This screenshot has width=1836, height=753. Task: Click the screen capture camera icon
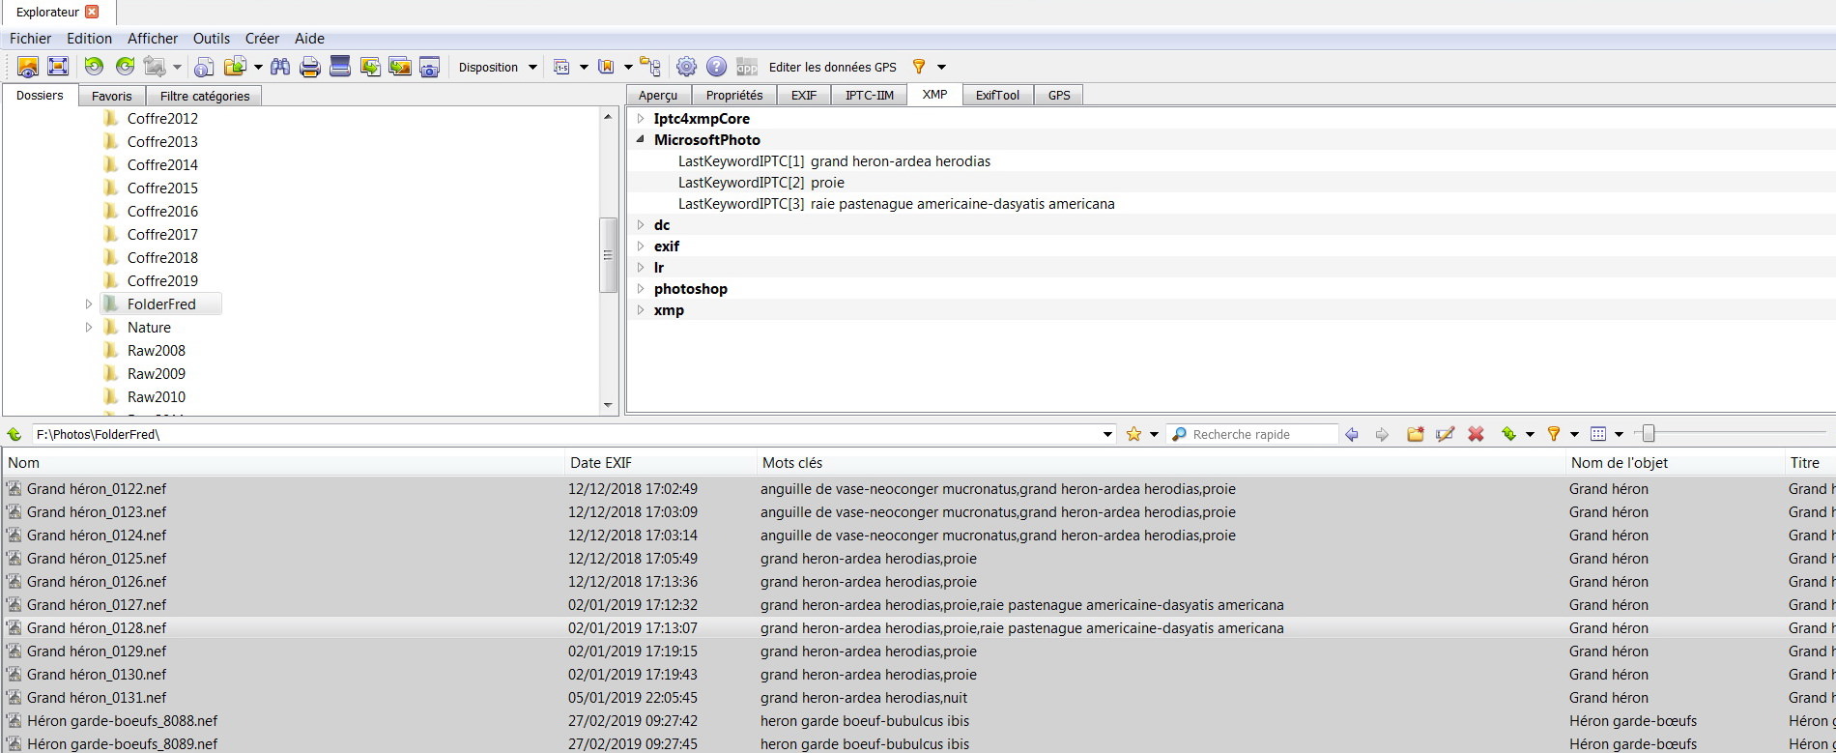[x=430, y=67]
